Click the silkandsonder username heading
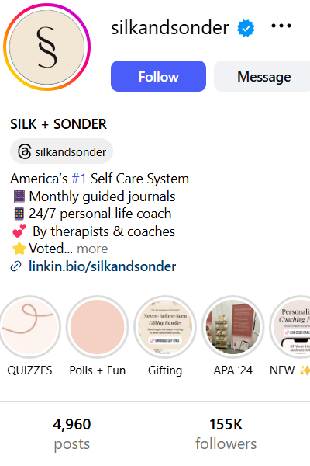This screenshot has height=466, width=310. [x=170, y=28]
